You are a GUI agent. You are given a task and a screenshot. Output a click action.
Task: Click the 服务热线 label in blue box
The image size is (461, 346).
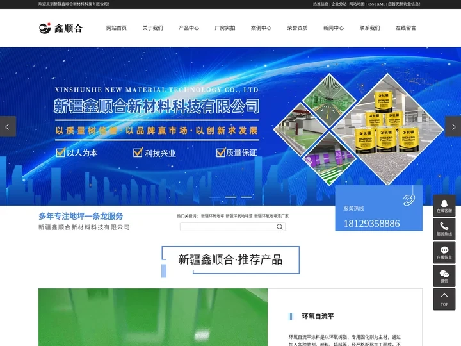point(353,208)
